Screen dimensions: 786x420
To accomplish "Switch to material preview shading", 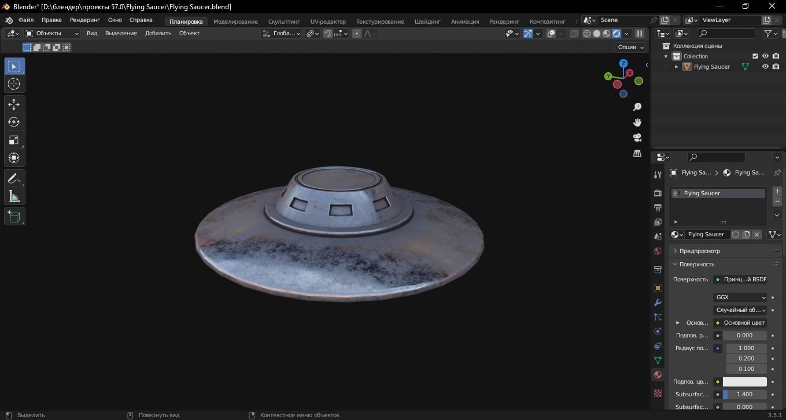I will tap(607, 34).
